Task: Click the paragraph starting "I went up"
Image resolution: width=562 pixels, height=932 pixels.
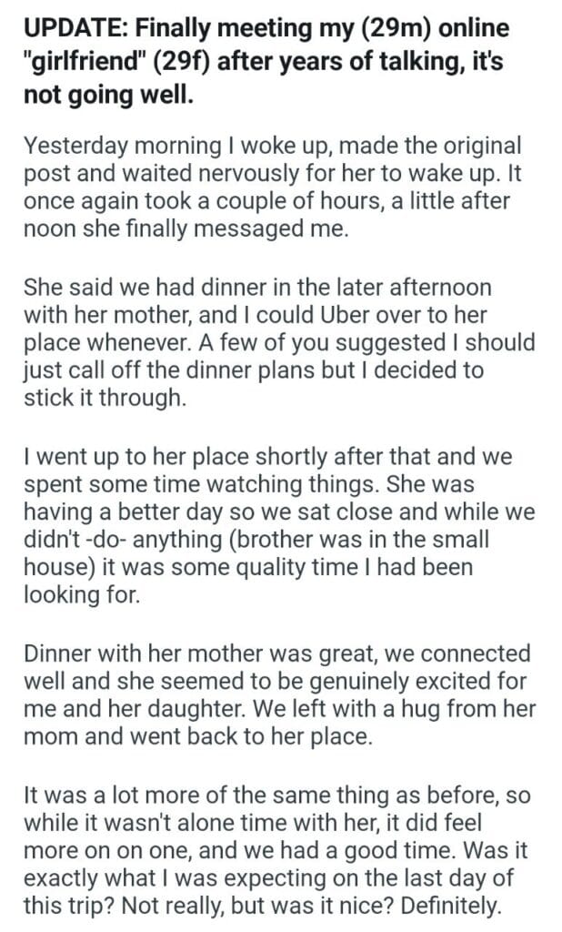Action: (x=264, y=524)
